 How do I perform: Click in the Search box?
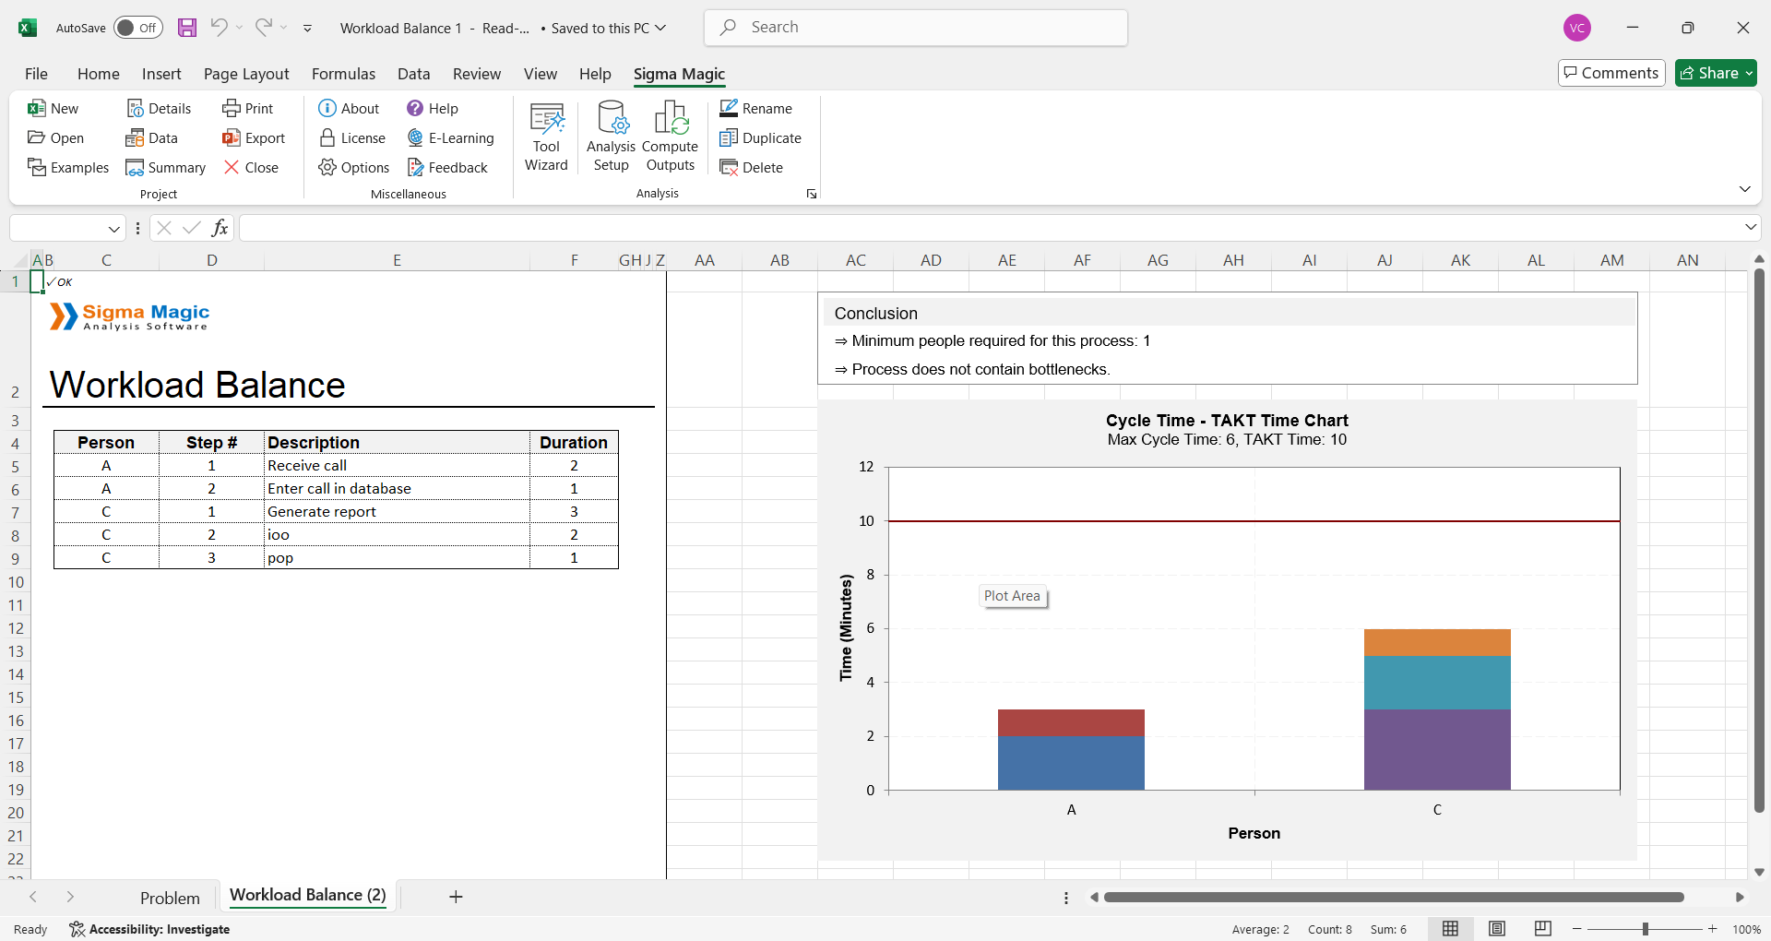tap(922, 28)
